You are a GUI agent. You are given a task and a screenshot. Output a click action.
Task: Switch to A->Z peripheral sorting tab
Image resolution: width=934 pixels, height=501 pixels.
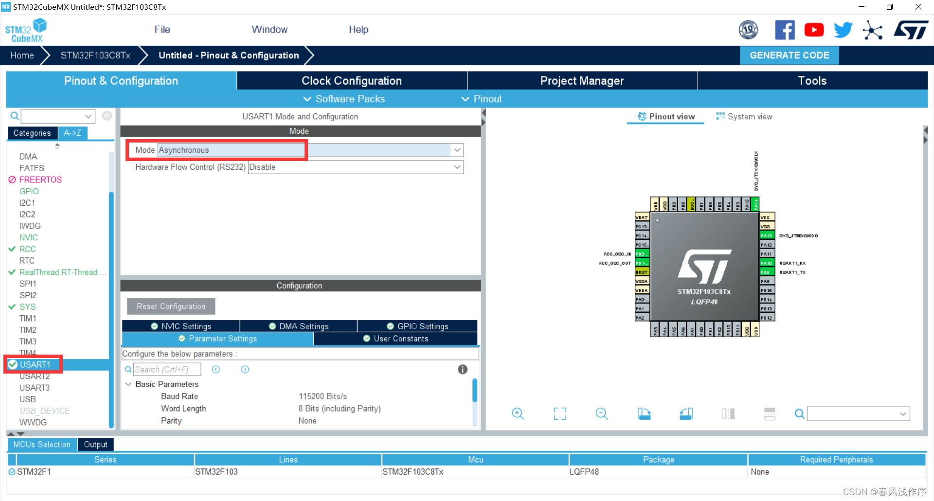click(72, 133)
